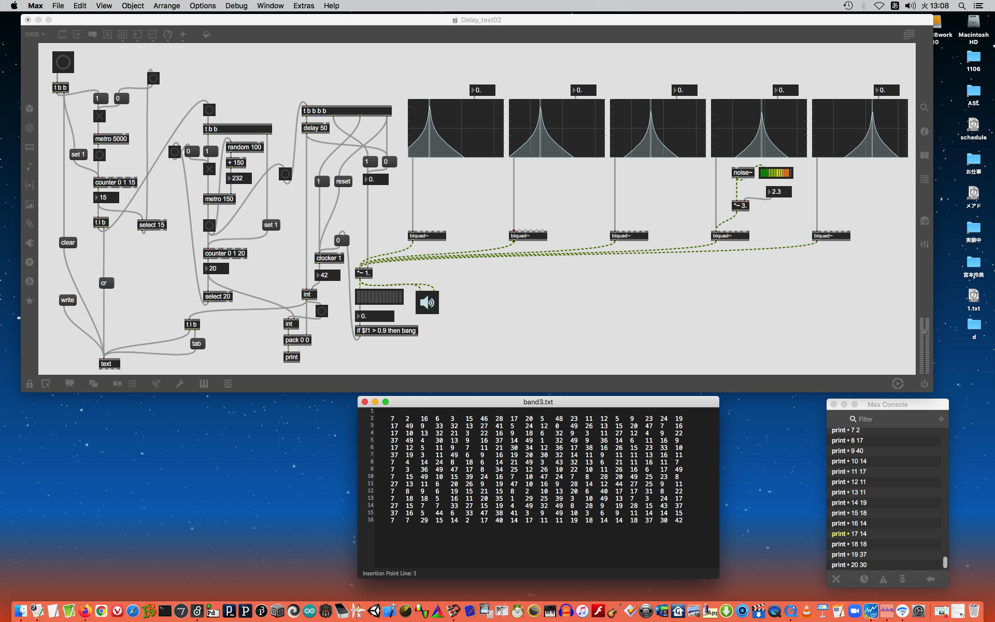Adjust the gain slider below *~ 1.
Screen dimensions: 995x622
tap(379, 296)
